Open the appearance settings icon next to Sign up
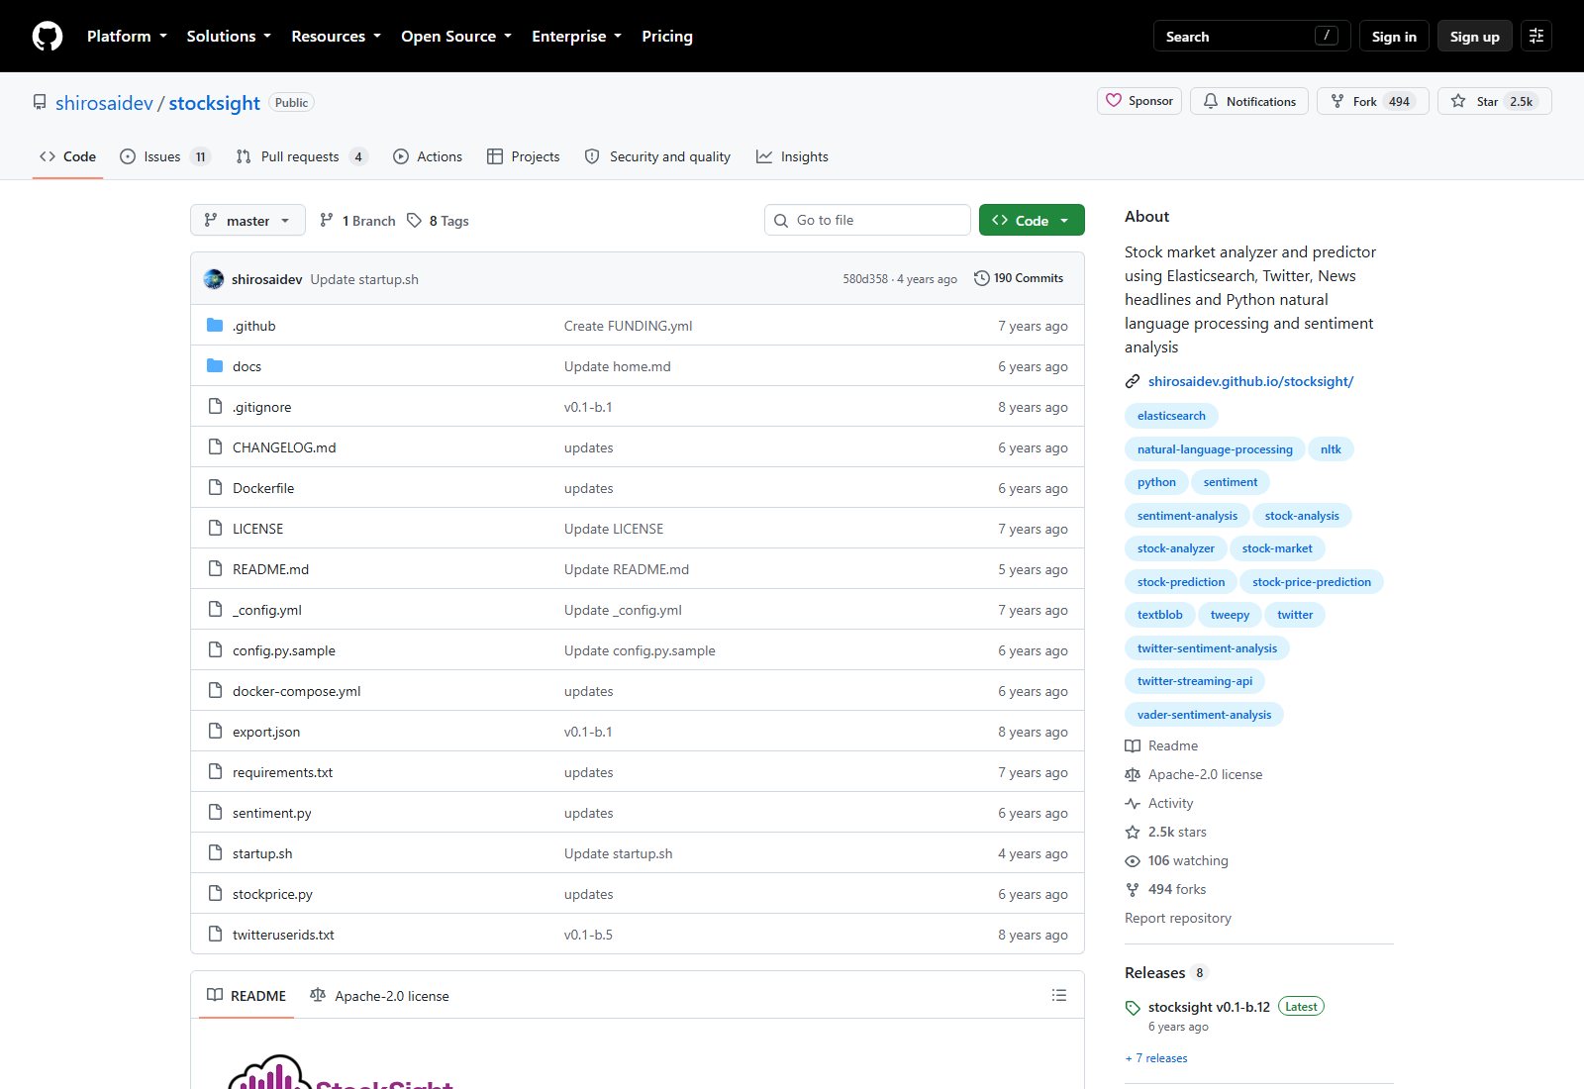Screen dimensions: 1584x1089 point(1536,37)
